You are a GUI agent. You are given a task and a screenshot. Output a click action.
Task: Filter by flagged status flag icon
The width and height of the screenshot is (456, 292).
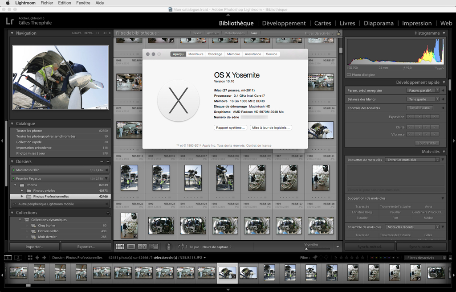pos(316,257)
